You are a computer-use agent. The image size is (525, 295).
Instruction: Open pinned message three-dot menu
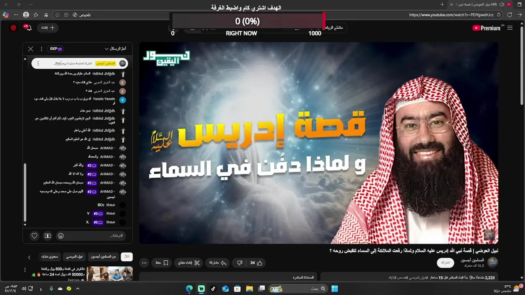coord(38,64)
